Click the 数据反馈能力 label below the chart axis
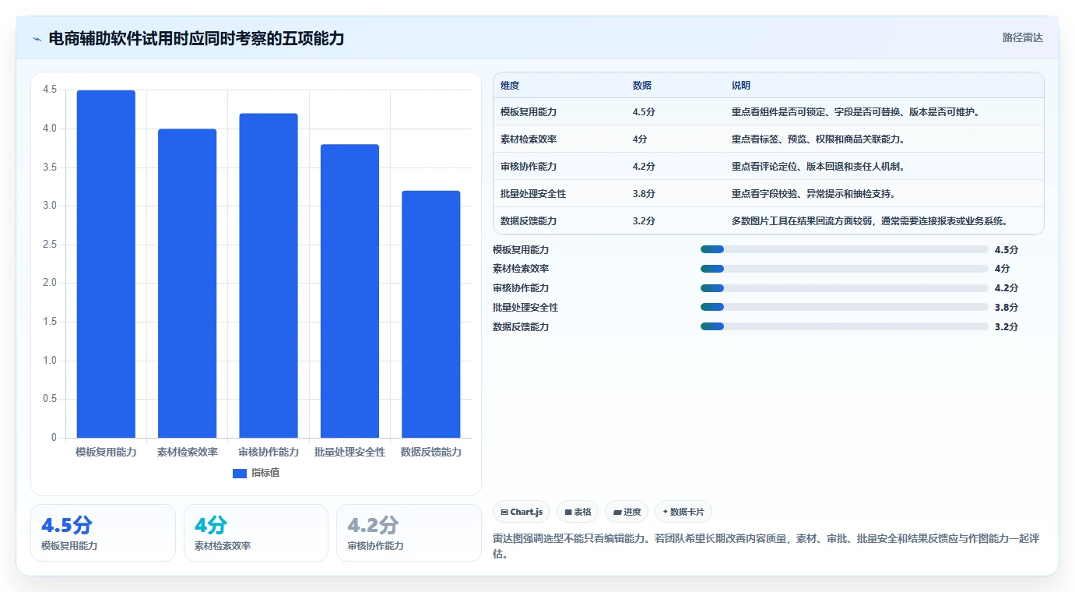Image resolution: width=1075 pixels, height=592 pixels. click(431, 452)
